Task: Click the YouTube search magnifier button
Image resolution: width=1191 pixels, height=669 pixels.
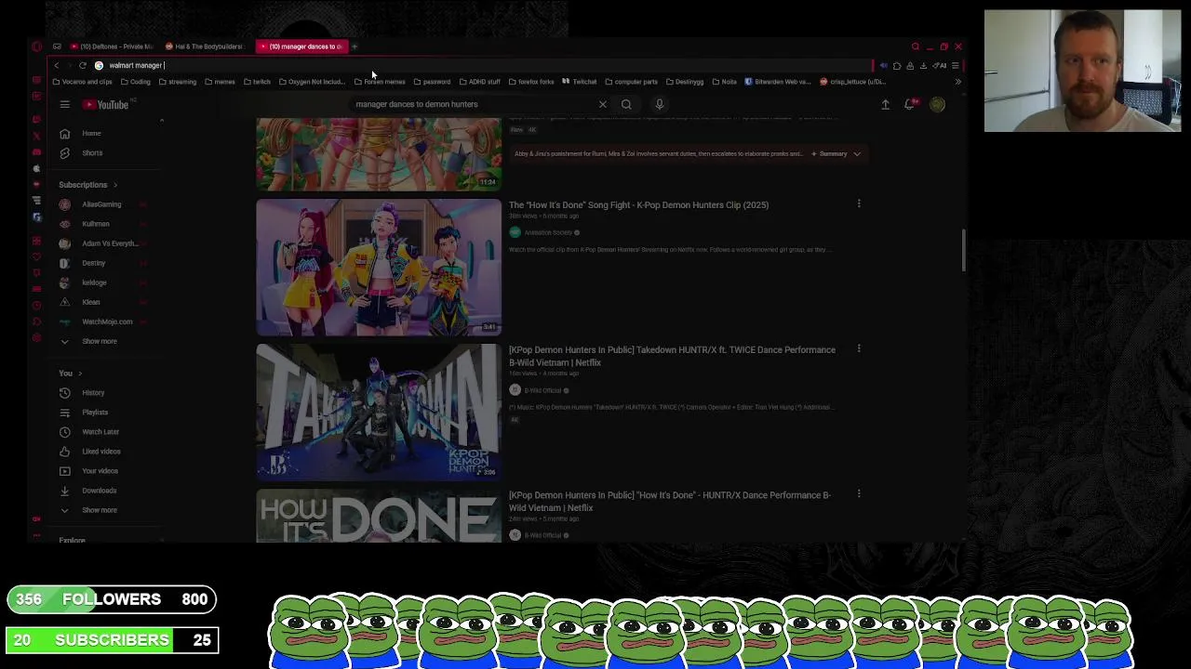Action: coord(626,104)
